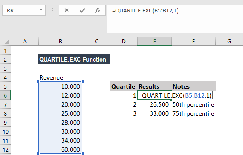Click the 50th percentile note
Screen dimensions: 243x155
[193, 104]
